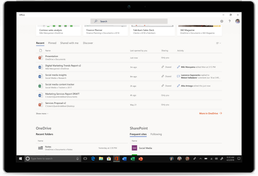
Task: Open the Windows Start button
Action: [20, 159]
